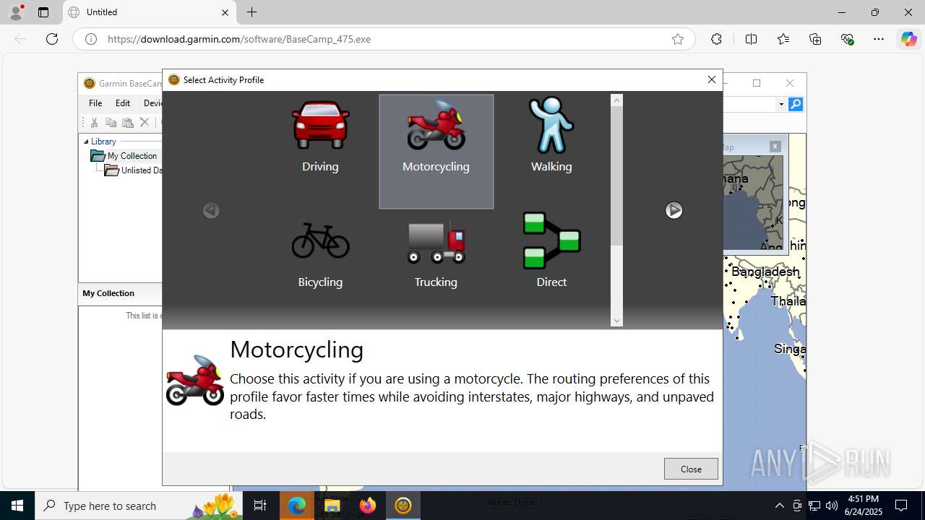Screen dimensions: 925x520
Task: Open the File menu in BaseCamp
Action: pos(95,103)
